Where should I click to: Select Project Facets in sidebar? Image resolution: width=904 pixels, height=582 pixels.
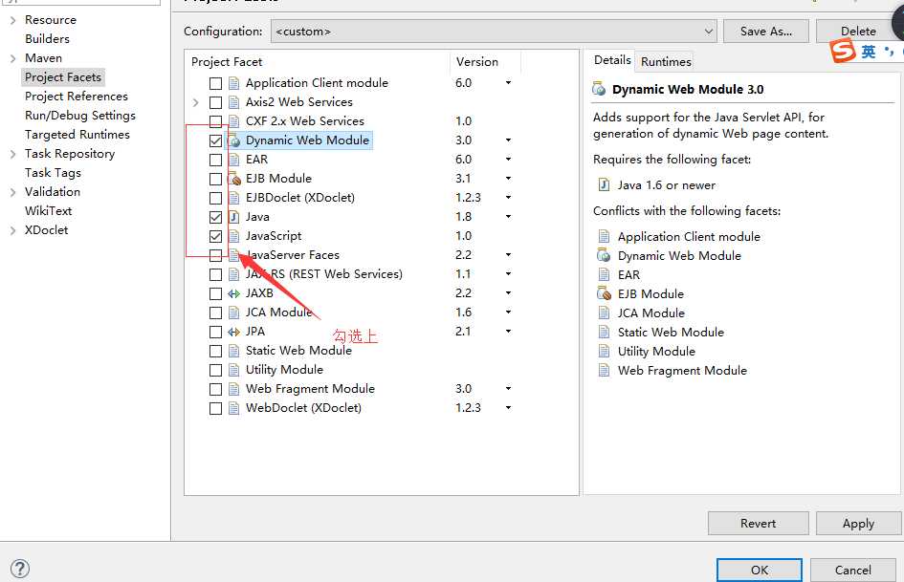[x=63, y=77]
